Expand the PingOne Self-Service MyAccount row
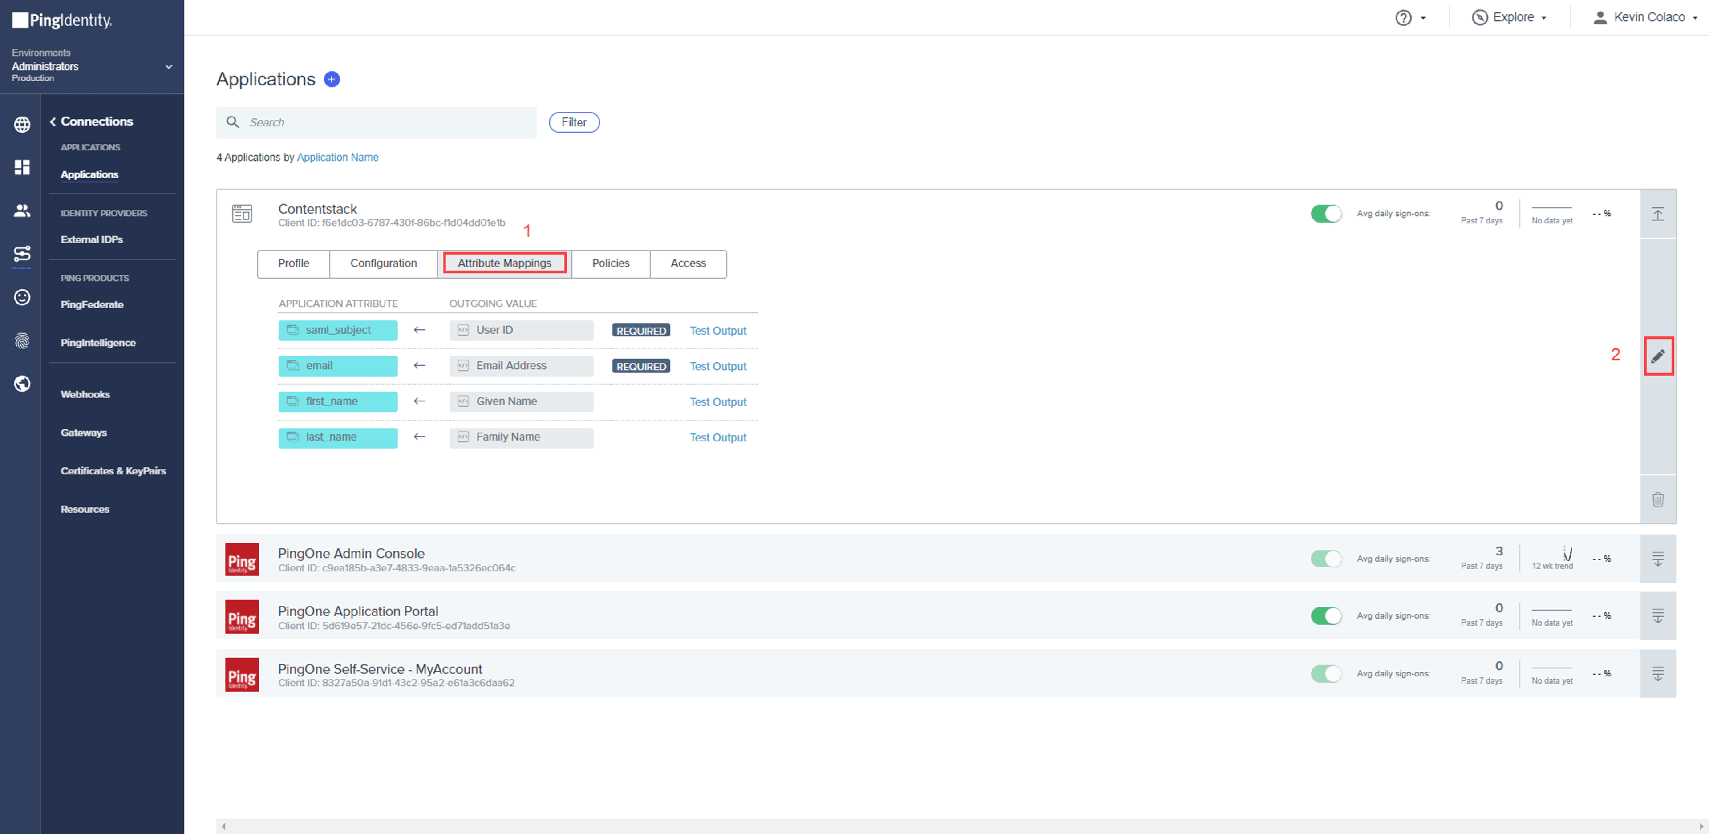 [1658, 674]
